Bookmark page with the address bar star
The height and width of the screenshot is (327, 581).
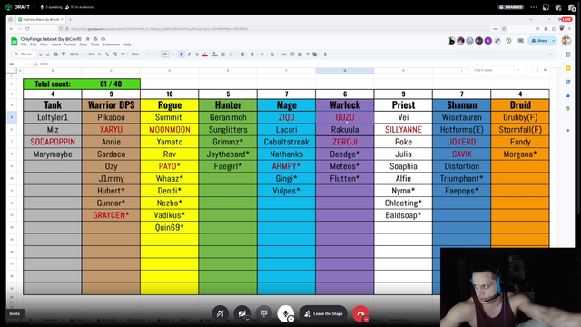tap(504, 28)
